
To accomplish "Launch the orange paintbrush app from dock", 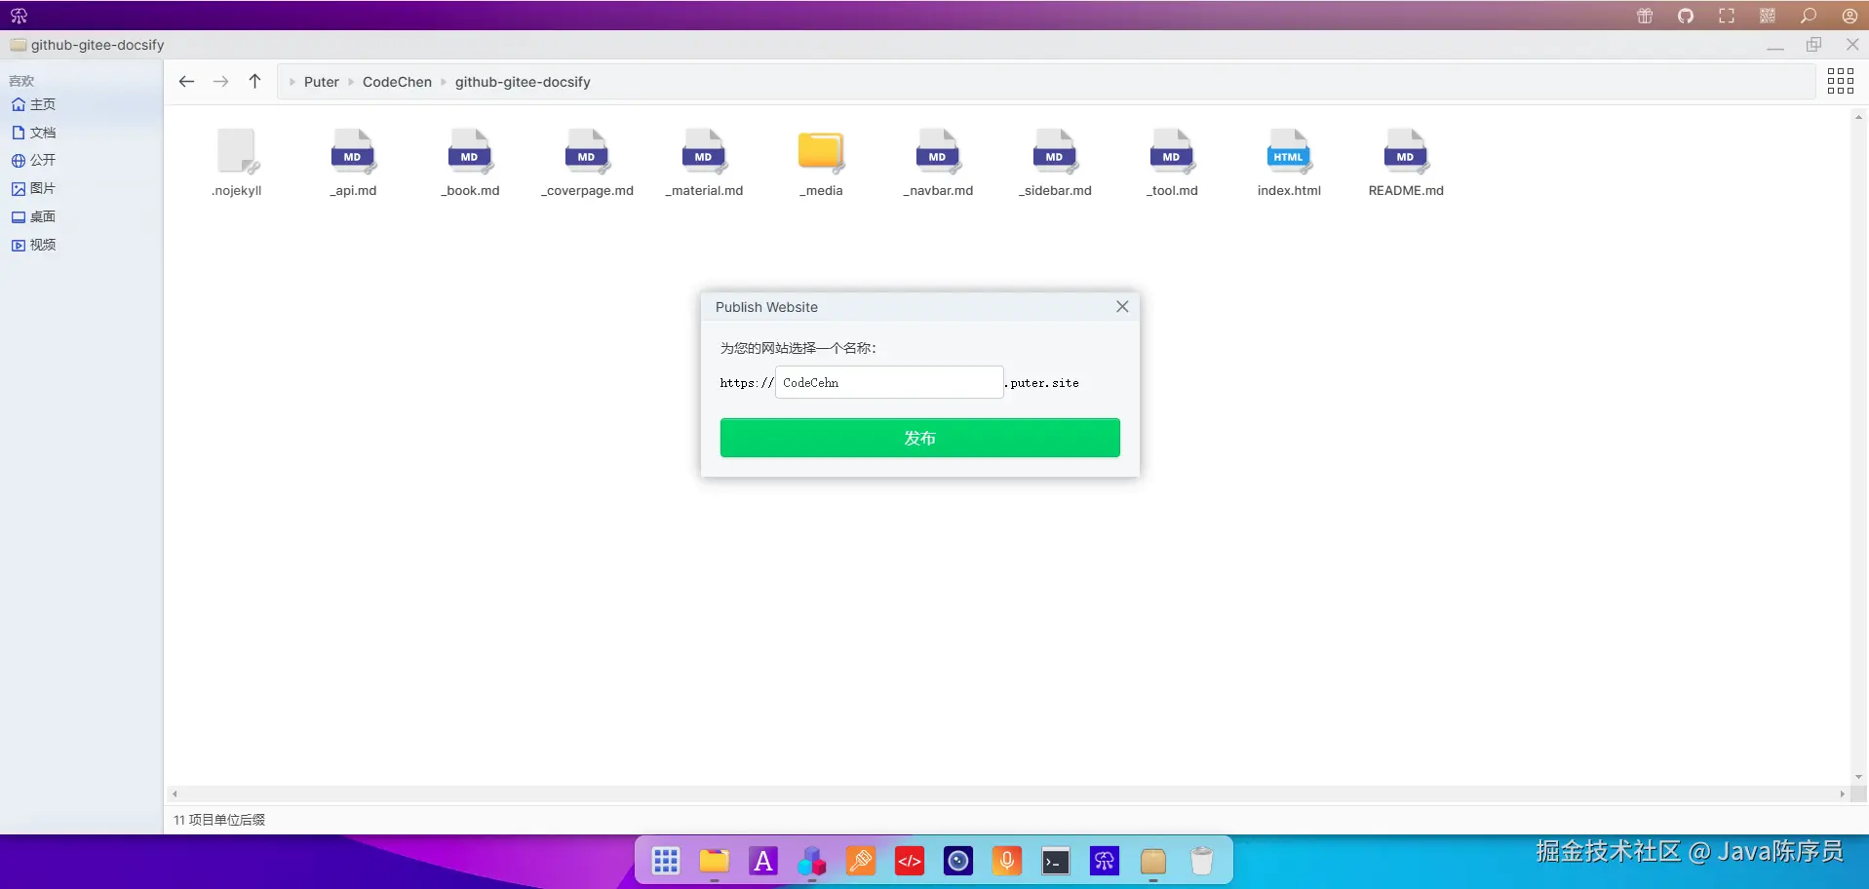I will pyautogui.click(x=861, y=861).
